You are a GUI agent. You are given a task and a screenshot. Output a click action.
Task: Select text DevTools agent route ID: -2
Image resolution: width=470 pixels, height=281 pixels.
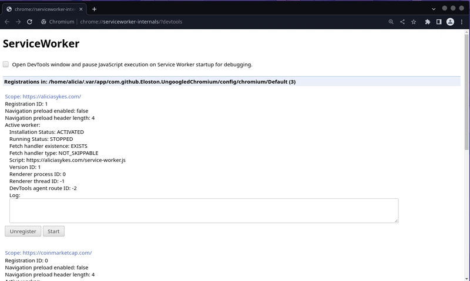pos(43,188)
